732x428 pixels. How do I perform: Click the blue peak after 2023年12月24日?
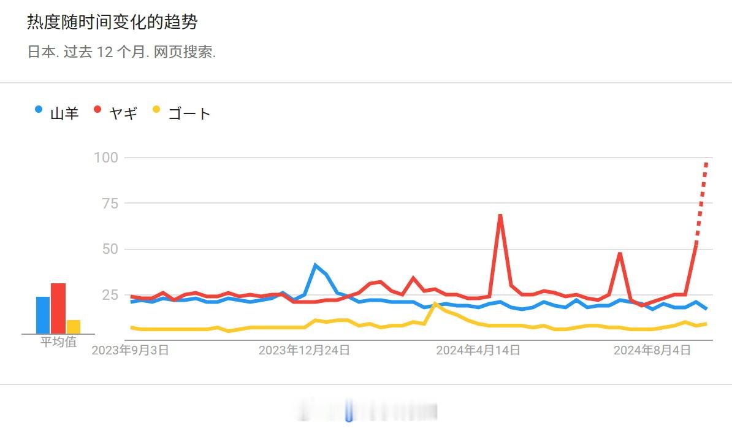pos(316,266)
